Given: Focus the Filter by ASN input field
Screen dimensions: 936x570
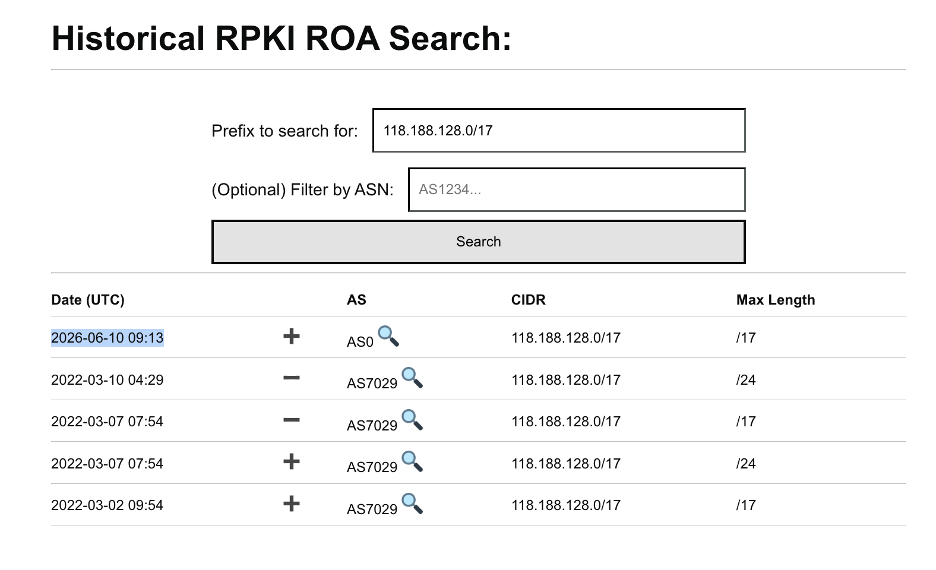Looking at the screenshot, I should coord(577,189).
